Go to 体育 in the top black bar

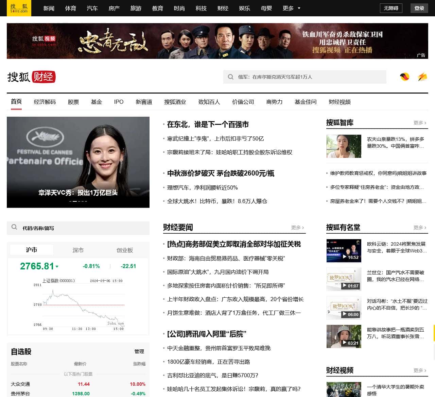(x=71, y=8)
